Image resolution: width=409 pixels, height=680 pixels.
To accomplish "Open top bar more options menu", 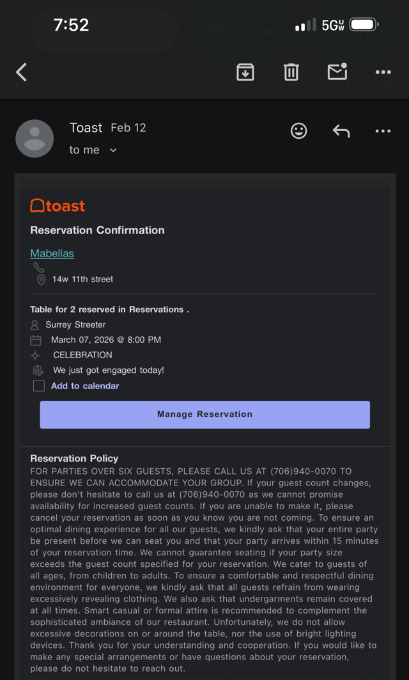I will coord(383,72).
